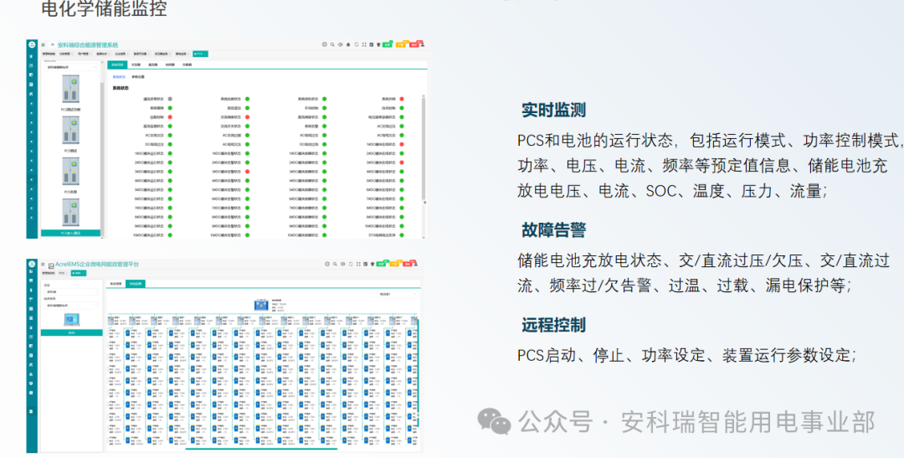Click the fullscreen icon in the AcrelEMS header

(x=358, y=265)
